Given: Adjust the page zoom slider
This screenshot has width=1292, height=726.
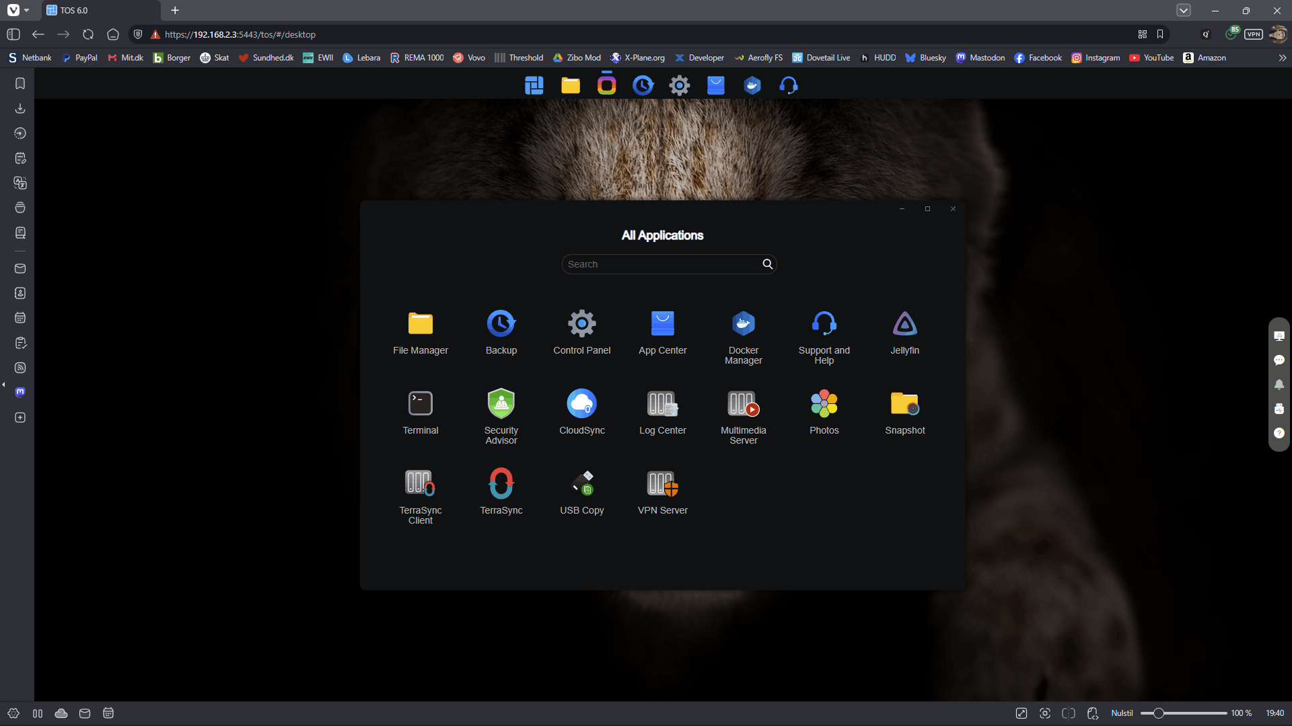Looking at the screenshot, I should click(1184, 713).
